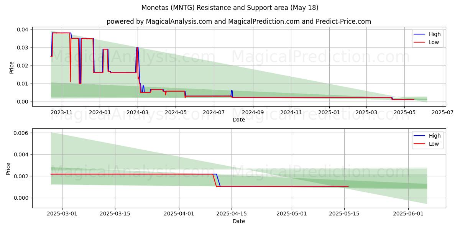Click the top chart x-axis label '2024-01'
The image size is (460, 230).
100,112
